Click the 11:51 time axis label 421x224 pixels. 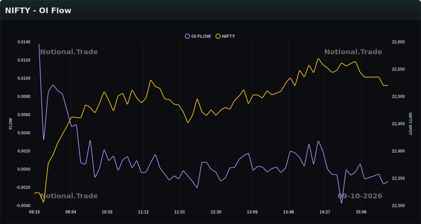[180, 212]
